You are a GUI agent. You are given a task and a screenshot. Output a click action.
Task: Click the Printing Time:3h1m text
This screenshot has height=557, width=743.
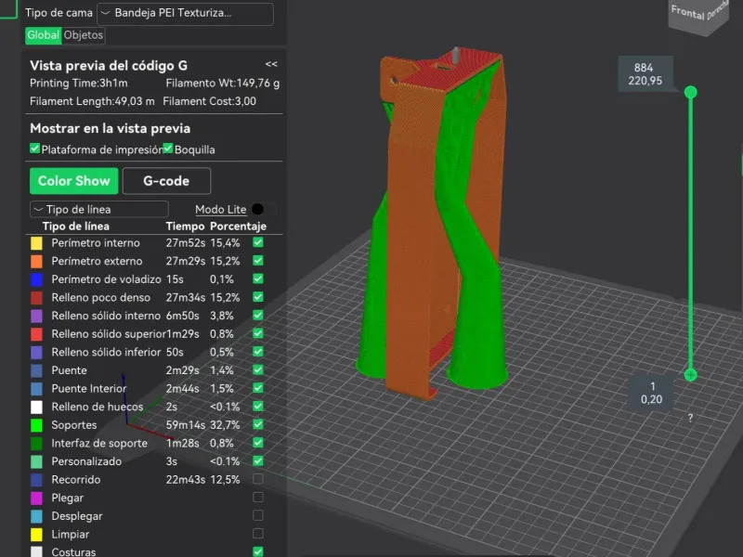point(79,84)
